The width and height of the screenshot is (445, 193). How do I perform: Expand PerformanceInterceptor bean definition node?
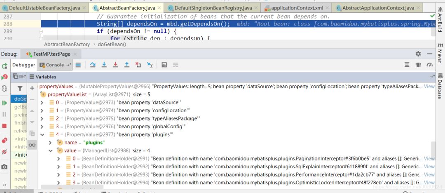[59, 174]
